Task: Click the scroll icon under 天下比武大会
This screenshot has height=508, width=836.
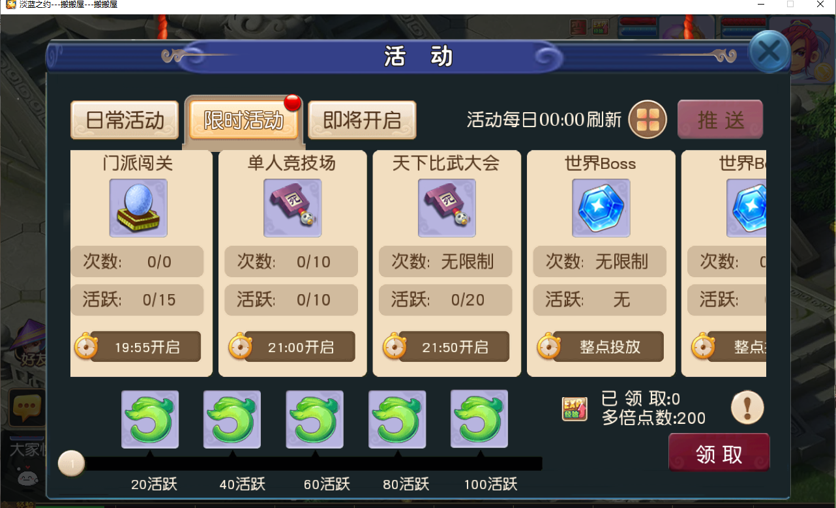Action: [x=447, y=208]
